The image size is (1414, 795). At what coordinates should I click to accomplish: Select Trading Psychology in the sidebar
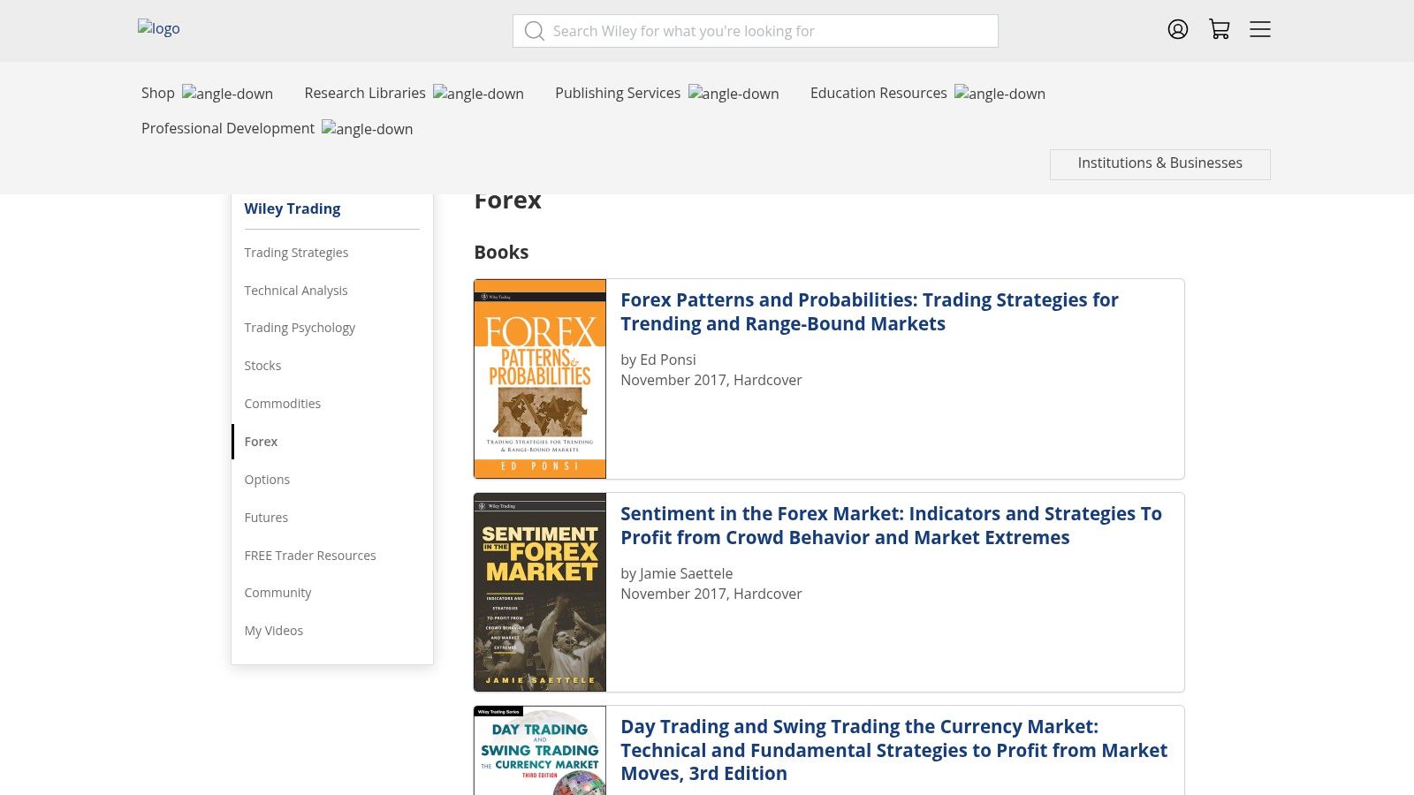(300, 328)
